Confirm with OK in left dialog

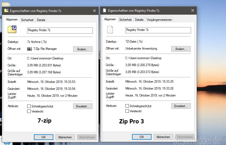tap(43, 137)
